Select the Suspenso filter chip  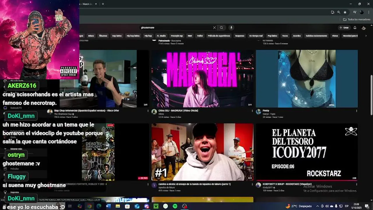pyautogui.click(x=240, y=36)
